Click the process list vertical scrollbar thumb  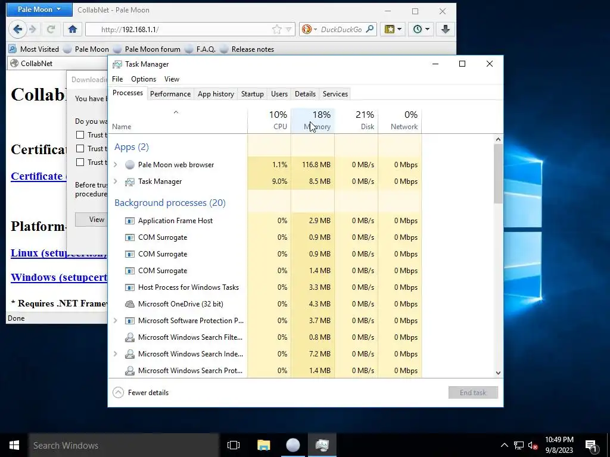(x=498, y=174)
